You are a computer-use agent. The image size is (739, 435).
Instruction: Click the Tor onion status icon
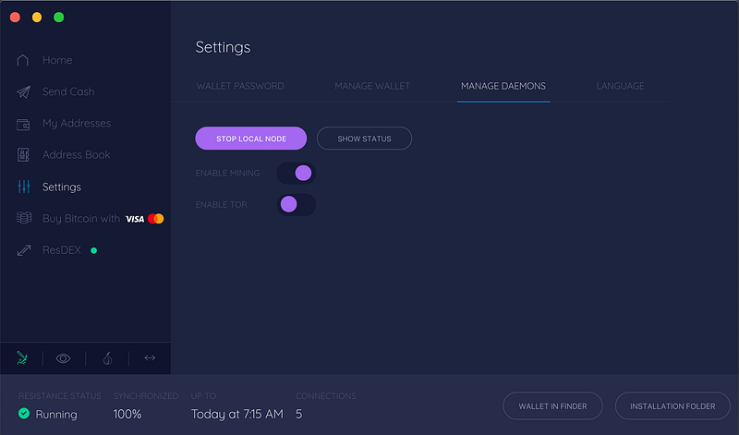107,358
